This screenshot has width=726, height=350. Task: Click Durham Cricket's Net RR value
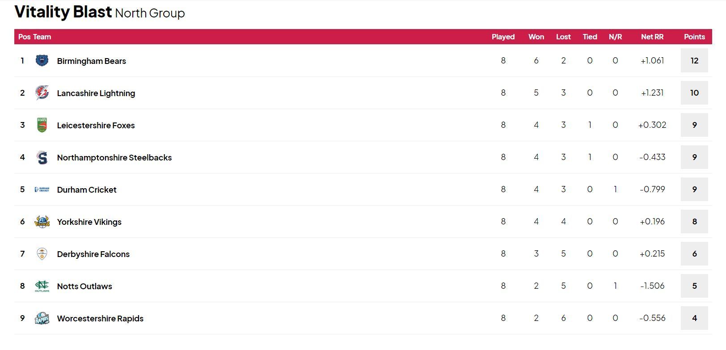[x=652, y=190]
